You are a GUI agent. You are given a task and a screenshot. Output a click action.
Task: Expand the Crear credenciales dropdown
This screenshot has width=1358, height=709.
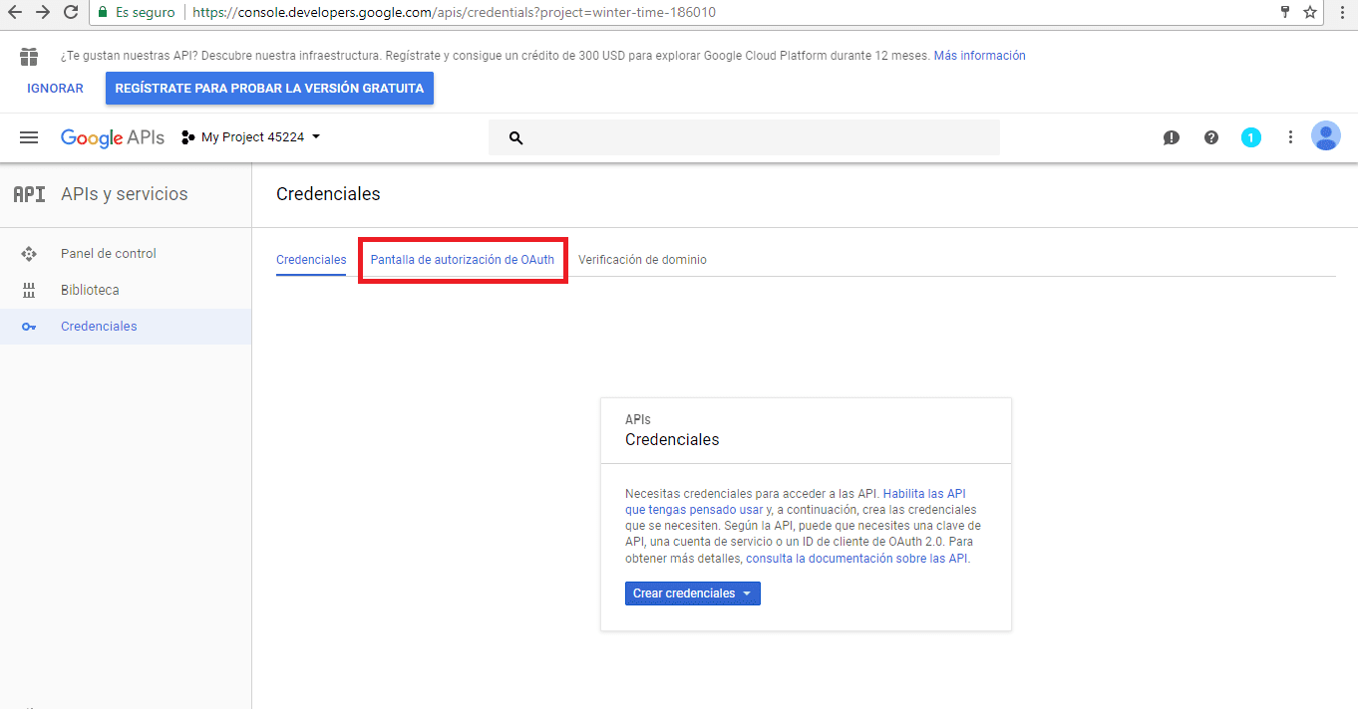click(692, 593)
